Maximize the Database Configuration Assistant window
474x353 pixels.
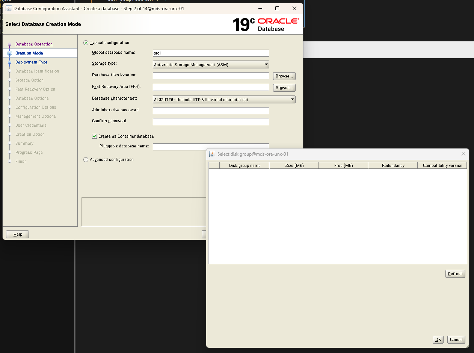277,8
